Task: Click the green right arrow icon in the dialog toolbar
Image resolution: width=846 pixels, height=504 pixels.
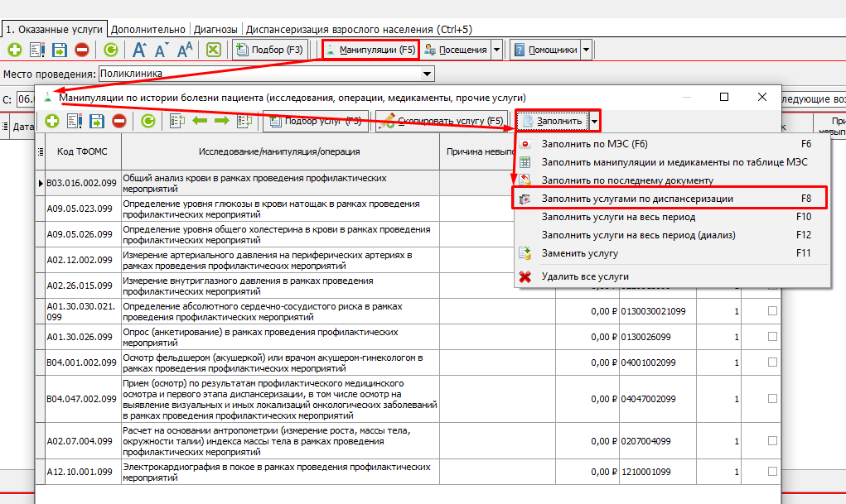Action: [221, 122]
